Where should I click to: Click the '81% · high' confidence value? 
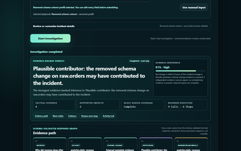pos(162,67)
